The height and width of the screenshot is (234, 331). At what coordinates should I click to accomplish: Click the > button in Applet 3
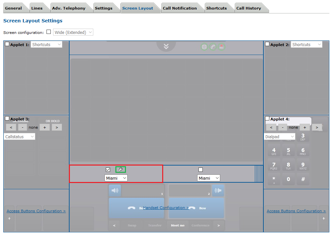click(x=57, y=127)
